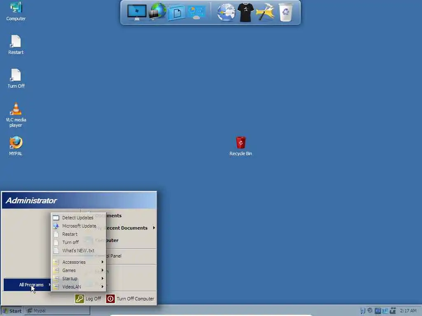The image size is (422, 316).
Task: Switch to the Mypal taskbar button
Action: click(x=58, y=311)
